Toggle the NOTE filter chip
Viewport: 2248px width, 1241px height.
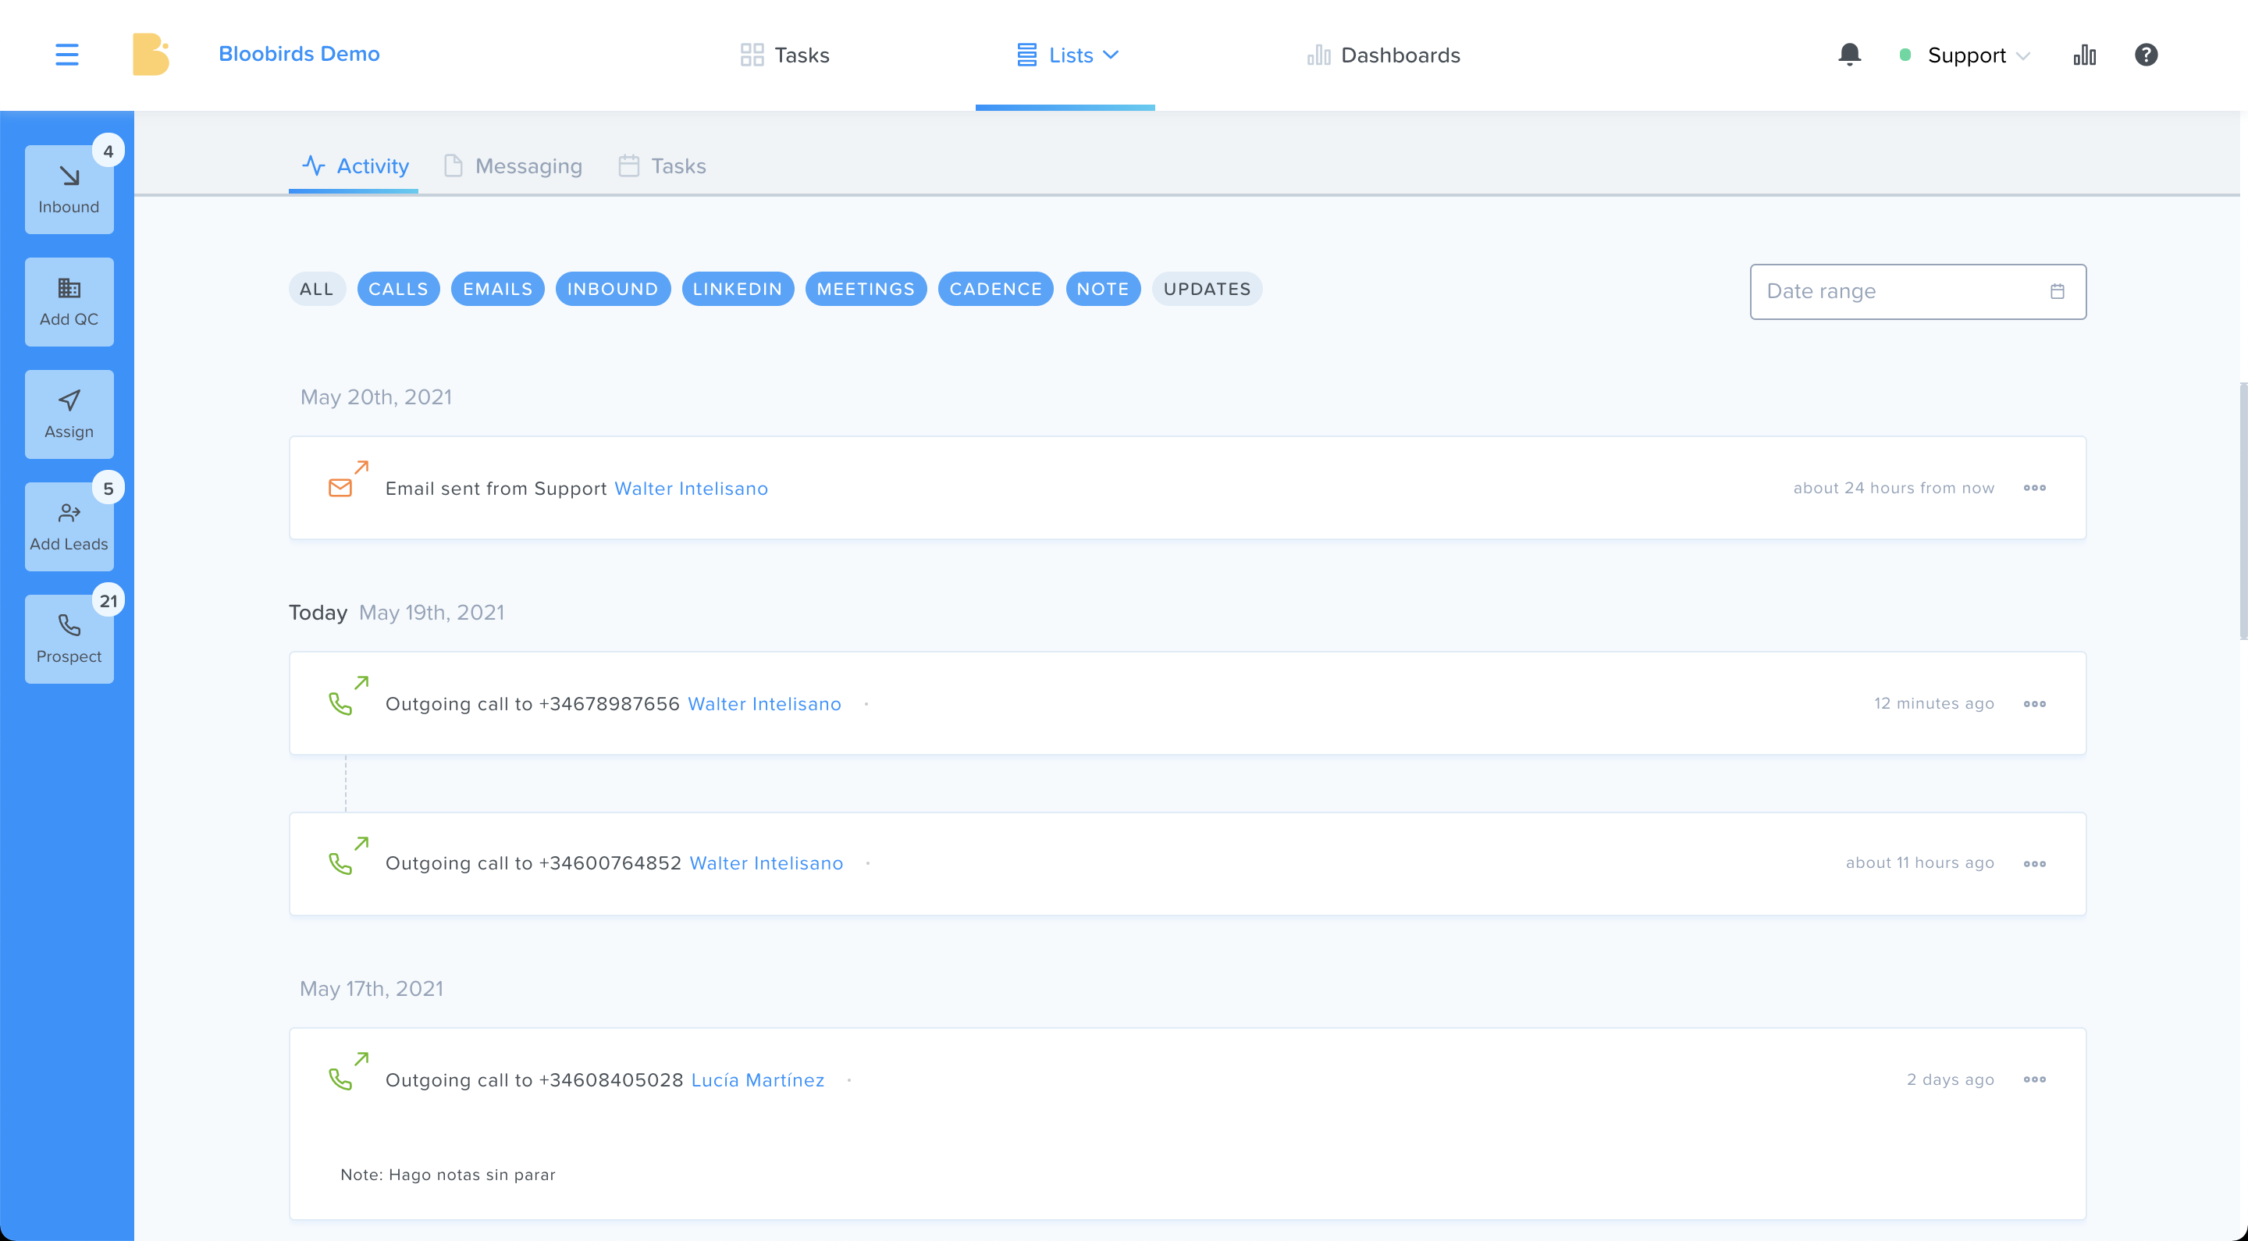pos(1103,289)
